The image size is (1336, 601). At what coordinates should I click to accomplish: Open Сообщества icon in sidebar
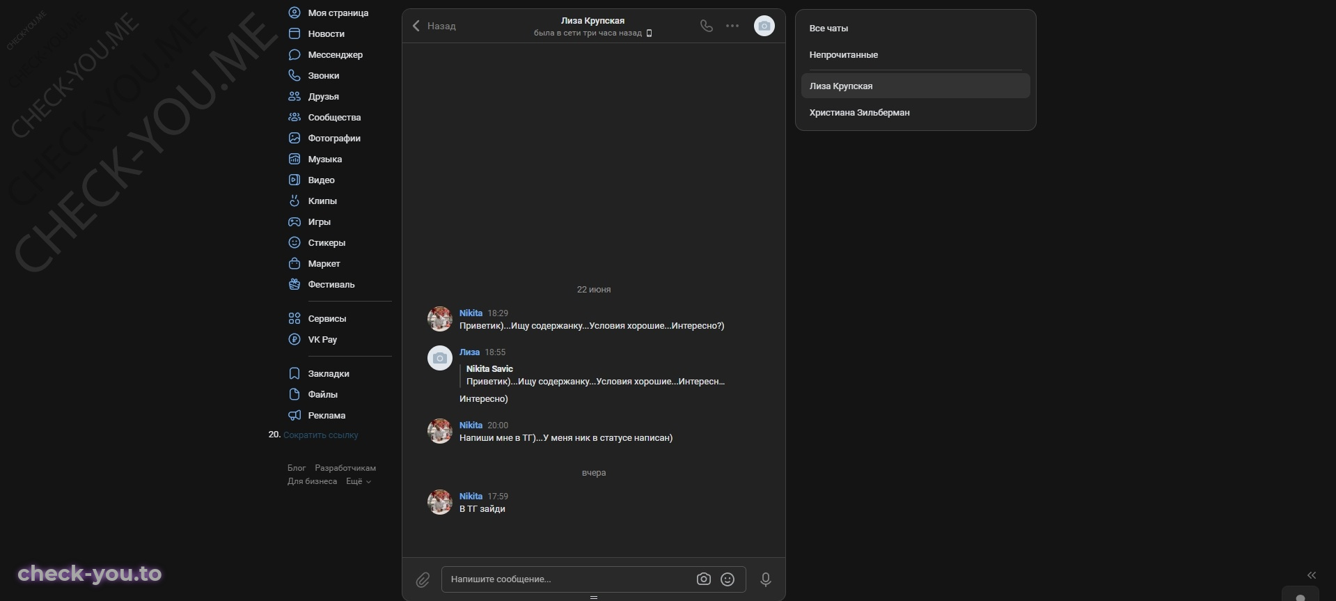click(294, 117)
